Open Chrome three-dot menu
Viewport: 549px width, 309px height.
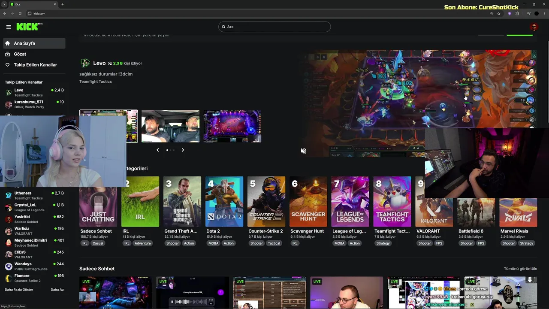[x=544, y=13]
